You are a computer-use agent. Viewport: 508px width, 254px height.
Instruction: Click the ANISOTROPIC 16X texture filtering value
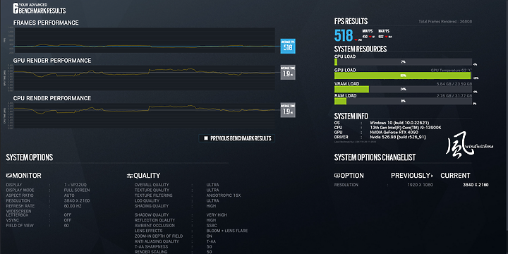(x=224, y=195)
